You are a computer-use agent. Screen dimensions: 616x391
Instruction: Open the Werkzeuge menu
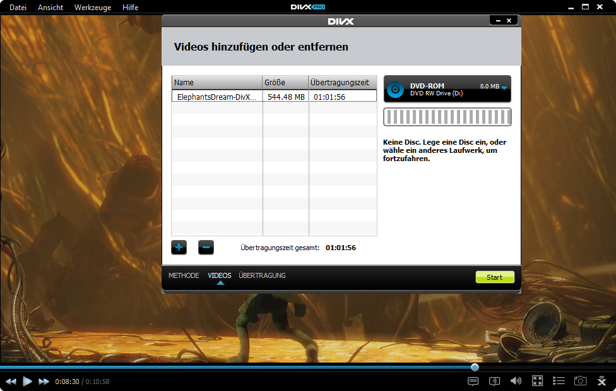(x=93, y=7)
